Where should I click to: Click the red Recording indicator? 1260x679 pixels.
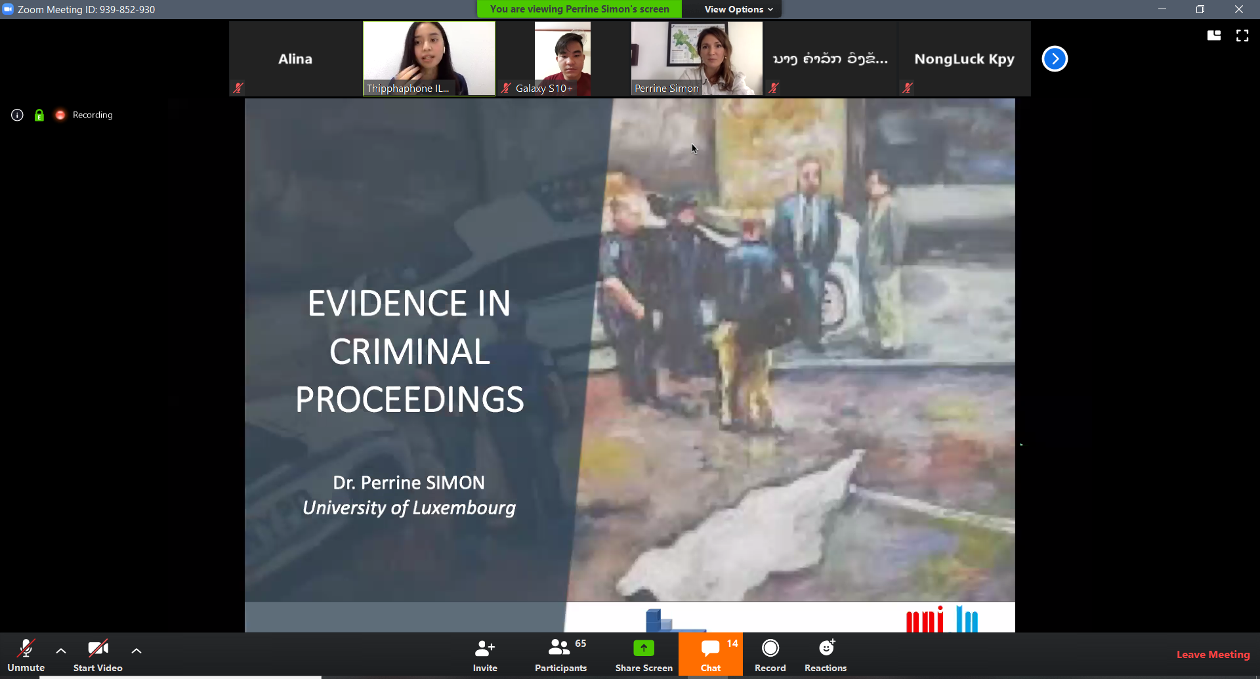click(x=60, y=115)
